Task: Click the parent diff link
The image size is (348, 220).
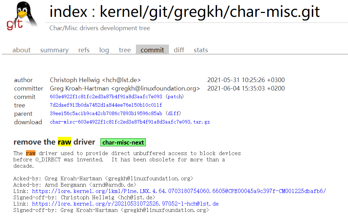Action: (x=173, y=114)
